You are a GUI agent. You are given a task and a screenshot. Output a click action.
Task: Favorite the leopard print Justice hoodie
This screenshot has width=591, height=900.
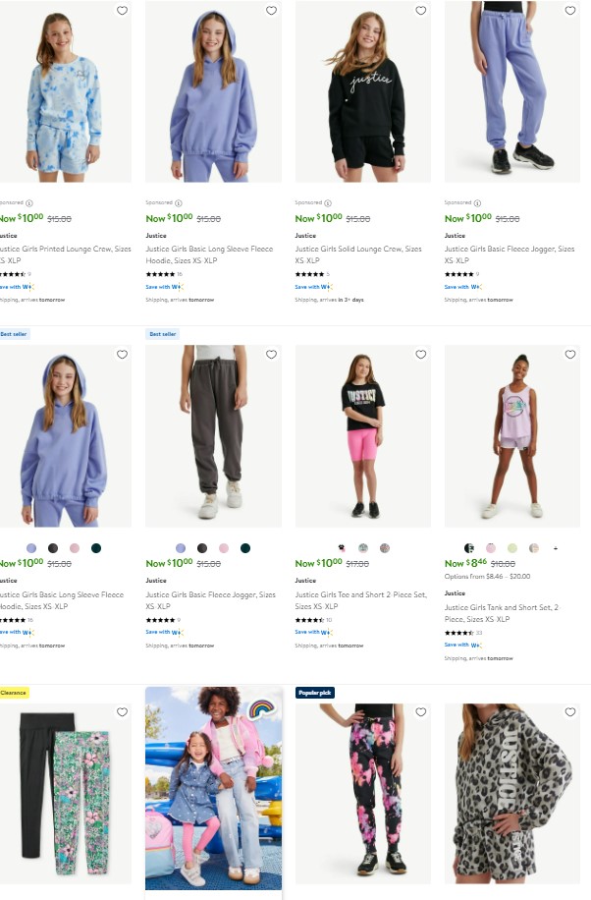coord(569,711)
